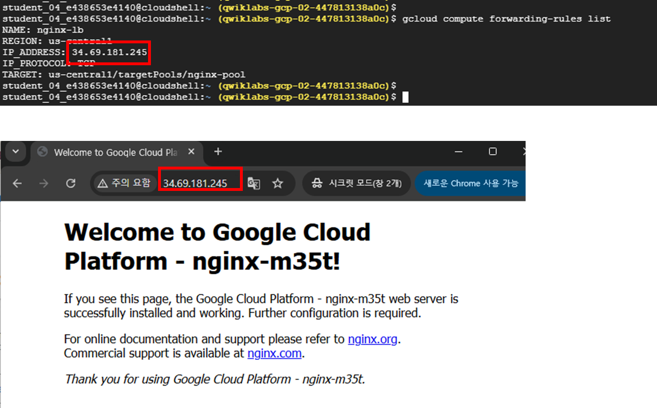Open the incognito indicator '시크릿 모드(창 2개)'

357,183
